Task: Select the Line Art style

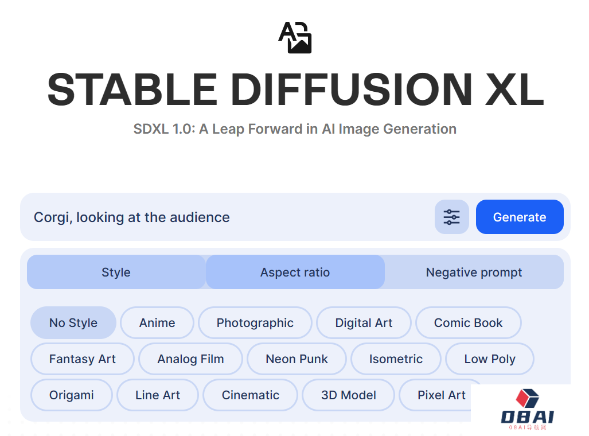Action: pyautogui.click(x=157, y=395)
